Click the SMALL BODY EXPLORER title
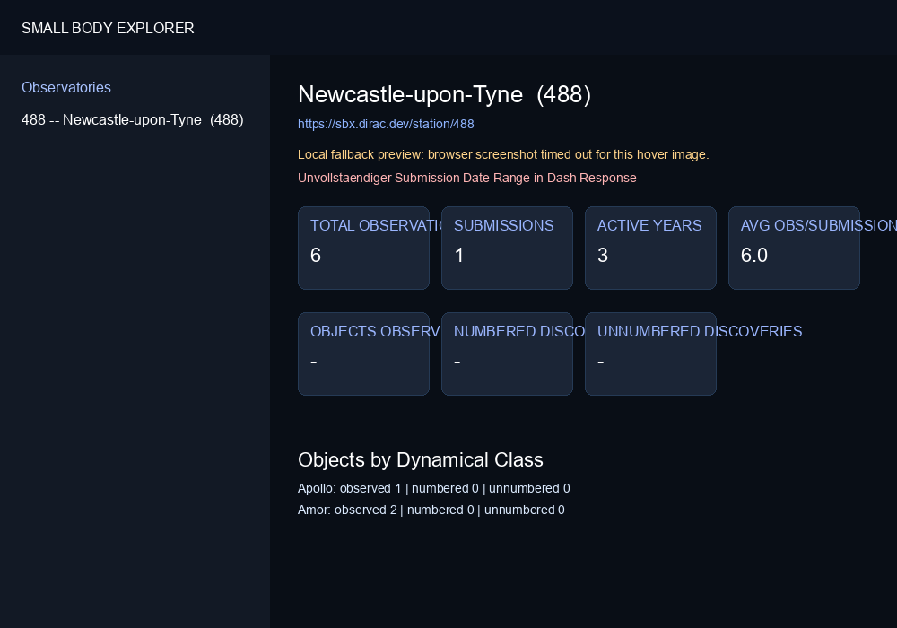Image resolution: width=897 pixels, height=628 pixels. pyautogui.click(x=108, y=28)
